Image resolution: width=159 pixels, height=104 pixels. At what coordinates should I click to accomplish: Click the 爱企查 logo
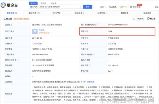(x=9, y=5)
